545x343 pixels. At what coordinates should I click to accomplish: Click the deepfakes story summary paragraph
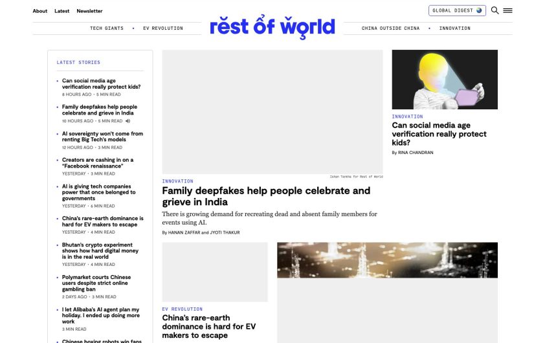click(x=269, y=218)
